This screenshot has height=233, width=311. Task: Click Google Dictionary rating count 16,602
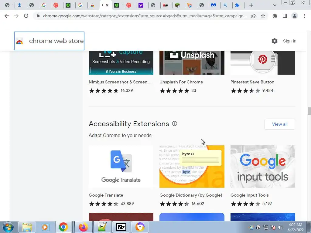point(198,204)
